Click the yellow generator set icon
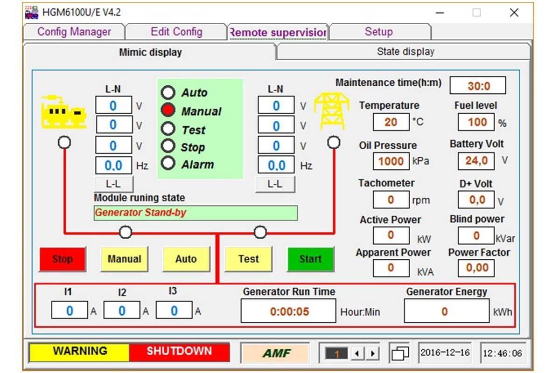The width and height of the screenshot is (559, 373). click(x=64, y=111)
